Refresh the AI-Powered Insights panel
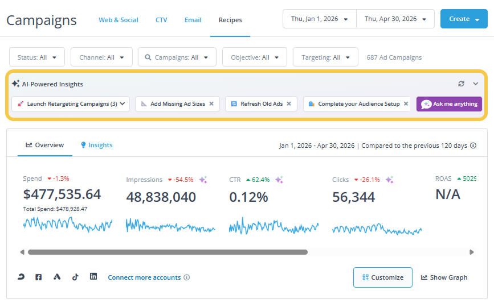Screen dimensions: 494x303 461,84
